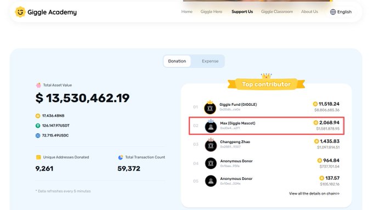This screenshot has width=373, height=210.
Task: Click the Data refreshes every 5 minutes note
Action: click(x=63, y=191)
